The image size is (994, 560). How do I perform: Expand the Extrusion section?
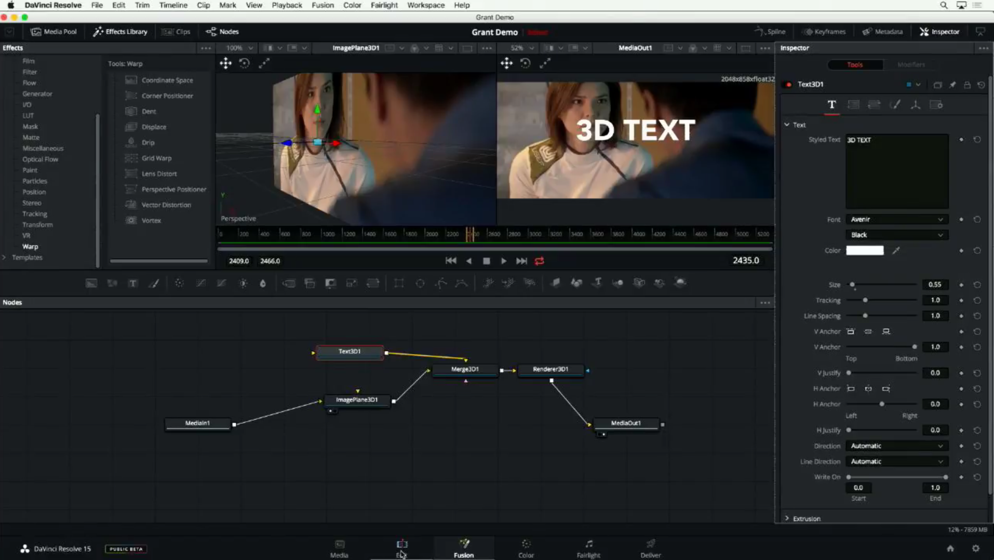coord(787,518)
